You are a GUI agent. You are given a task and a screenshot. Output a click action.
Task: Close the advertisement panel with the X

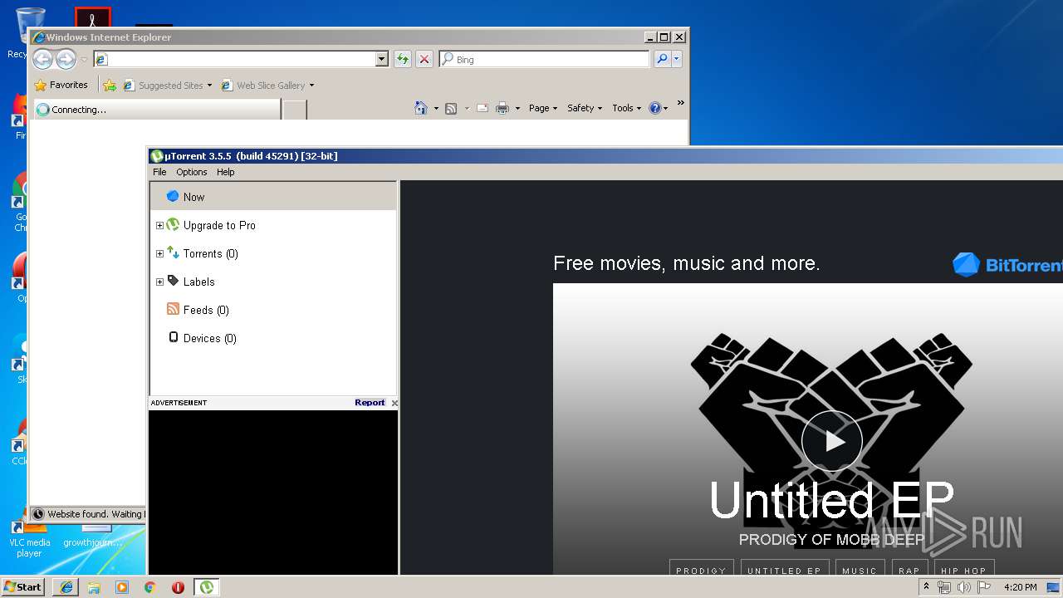coord(394,403)
